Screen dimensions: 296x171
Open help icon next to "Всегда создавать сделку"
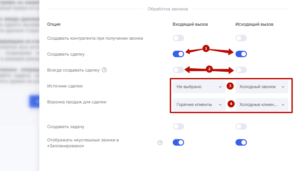[x=104, y=70]
